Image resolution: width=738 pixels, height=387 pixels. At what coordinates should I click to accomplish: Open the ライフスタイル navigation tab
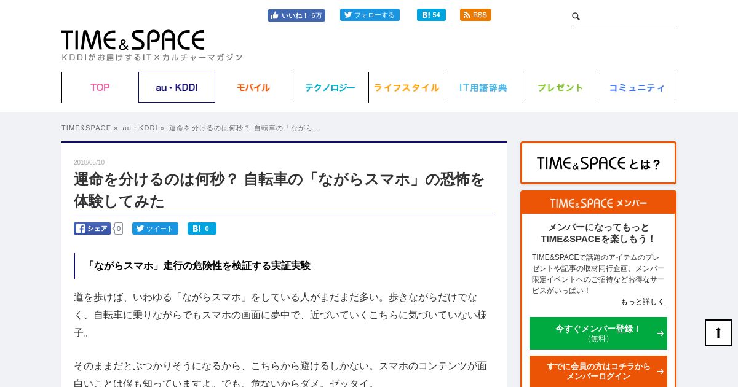pyautogui.click(x=407, y=87)
